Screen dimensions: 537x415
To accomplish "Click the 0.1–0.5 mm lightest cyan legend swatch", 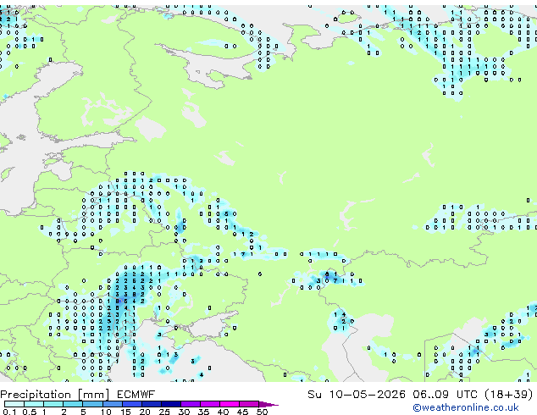I will [14, 404].
